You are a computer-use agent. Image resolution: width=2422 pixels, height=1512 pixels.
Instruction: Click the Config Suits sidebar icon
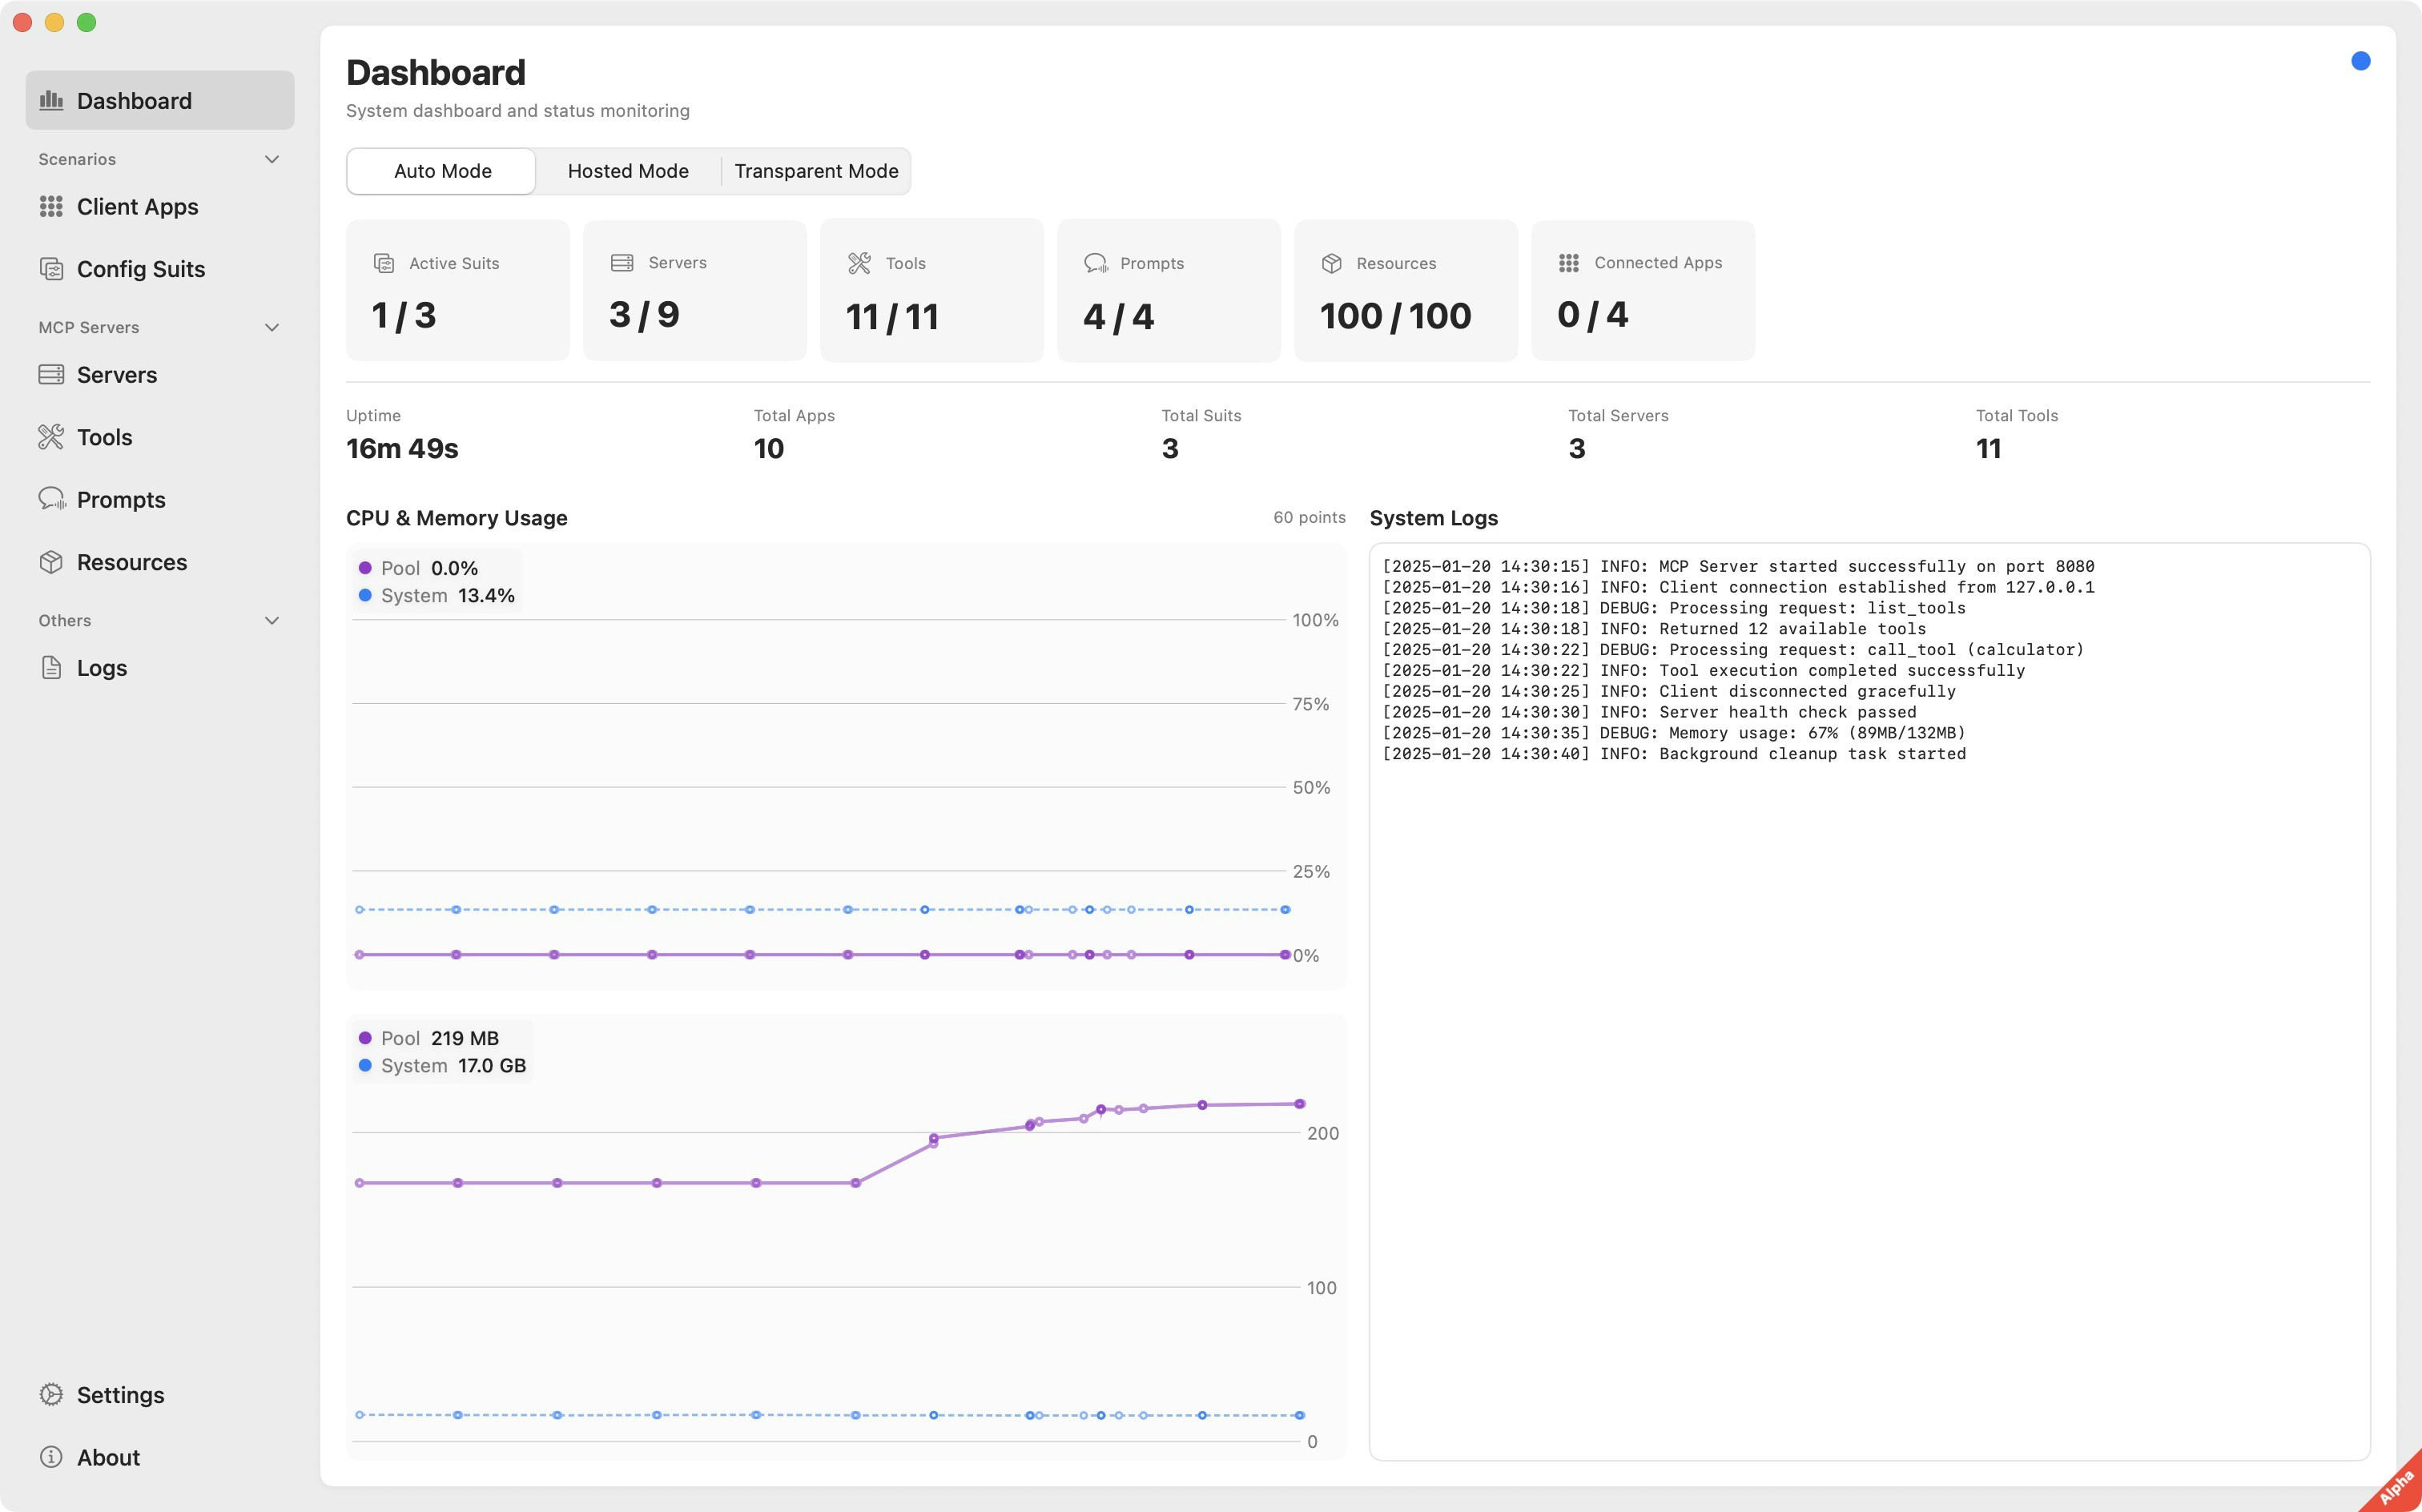51,269
